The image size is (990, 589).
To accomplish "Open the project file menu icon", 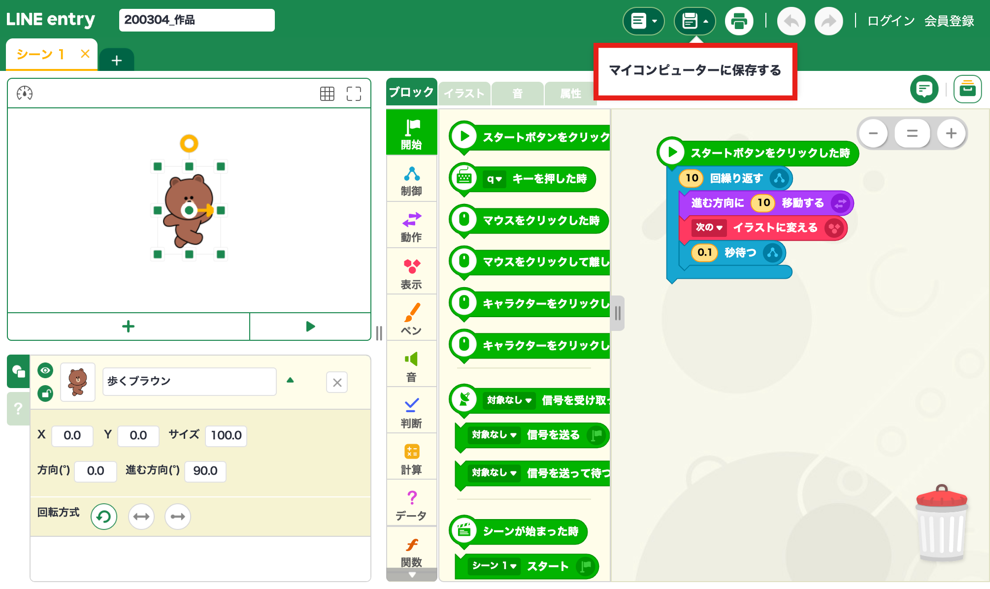I will click(x=643, y=21).
